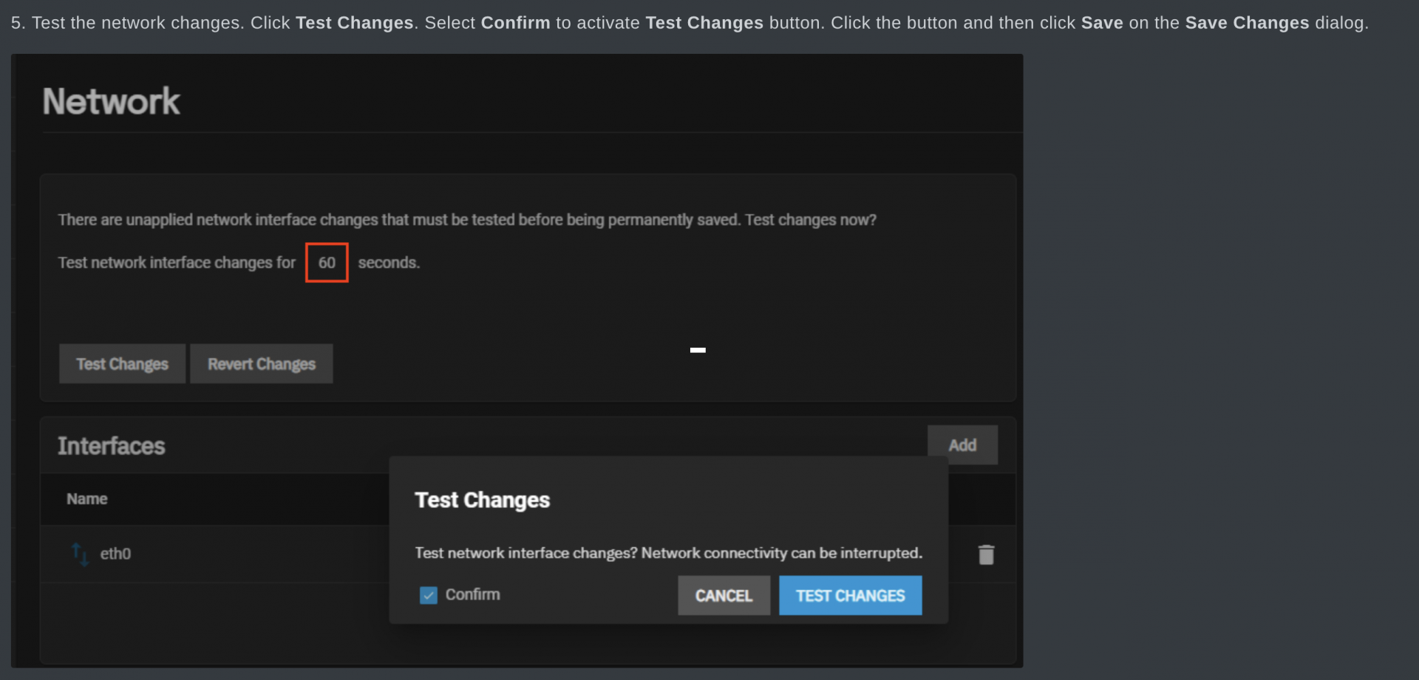The width and height of the screenshot is (1419, 680).
Task: Click the network connectivity interruption warning text
Action: click(668, 553)
